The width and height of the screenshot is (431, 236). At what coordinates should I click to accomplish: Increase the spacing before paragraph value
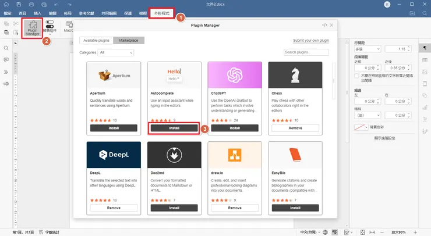[378, 66]
